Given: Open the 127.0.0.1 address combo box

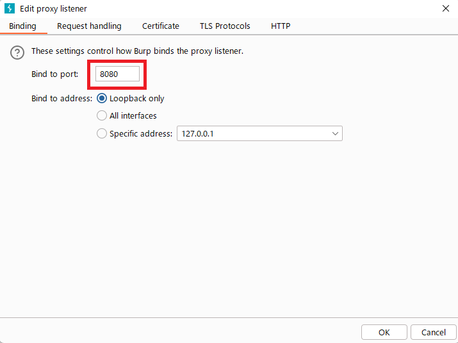Looking at the screenshot, I should [254, 134].
